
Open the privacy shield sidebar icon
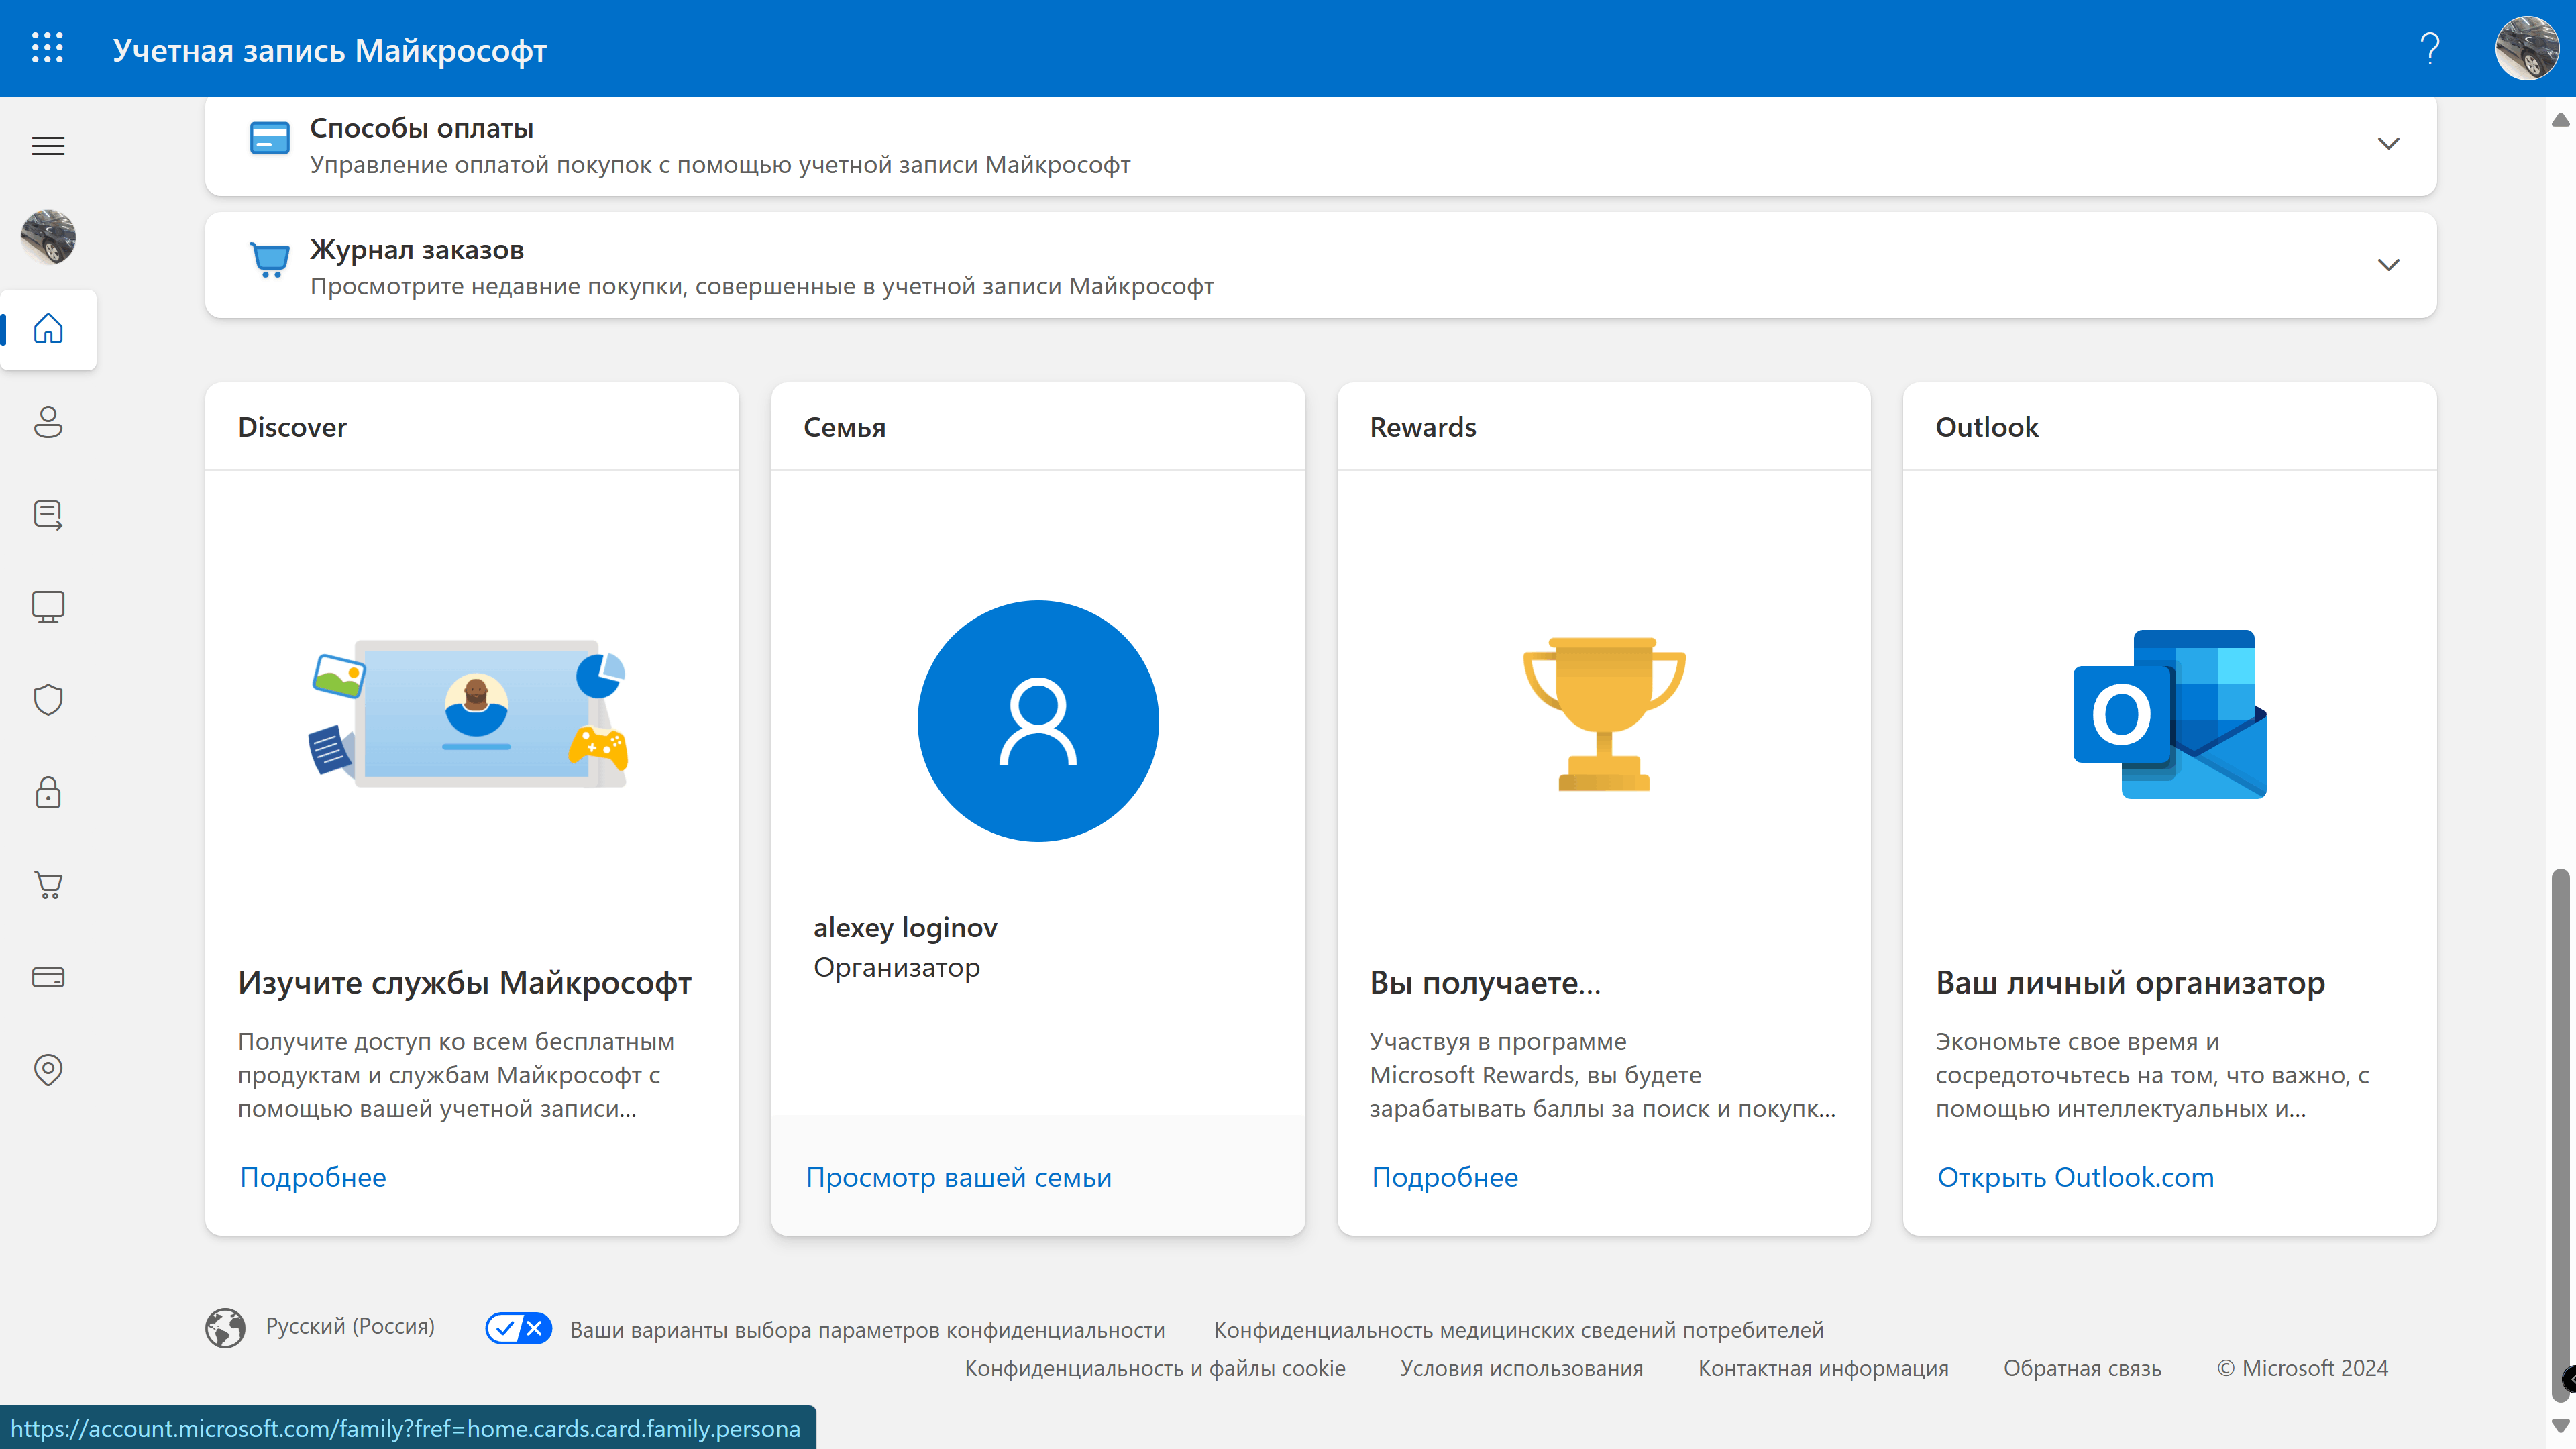pyautogui.click(x=48, y=699)
